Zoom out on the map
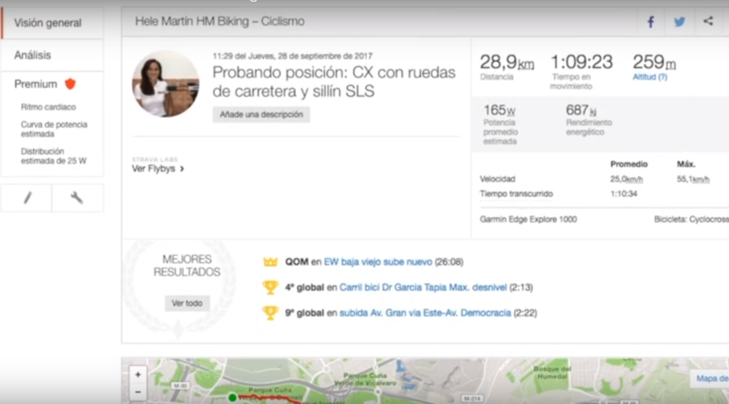729x404 pixels. pyautogui.click(x=137, y=392)
